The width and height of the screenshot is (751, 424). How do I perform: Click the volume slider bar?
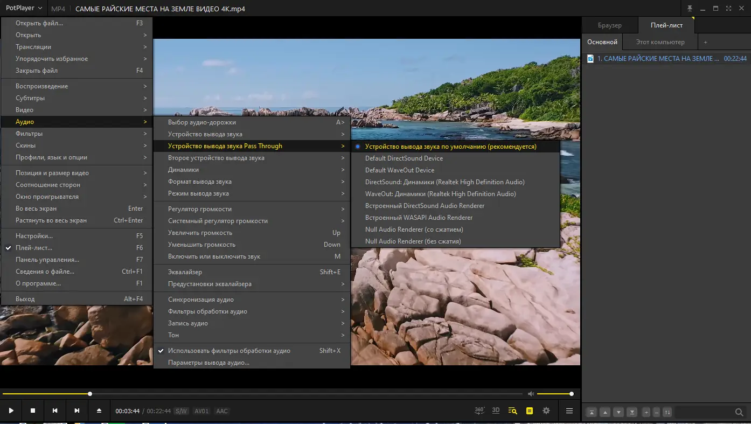554,394
